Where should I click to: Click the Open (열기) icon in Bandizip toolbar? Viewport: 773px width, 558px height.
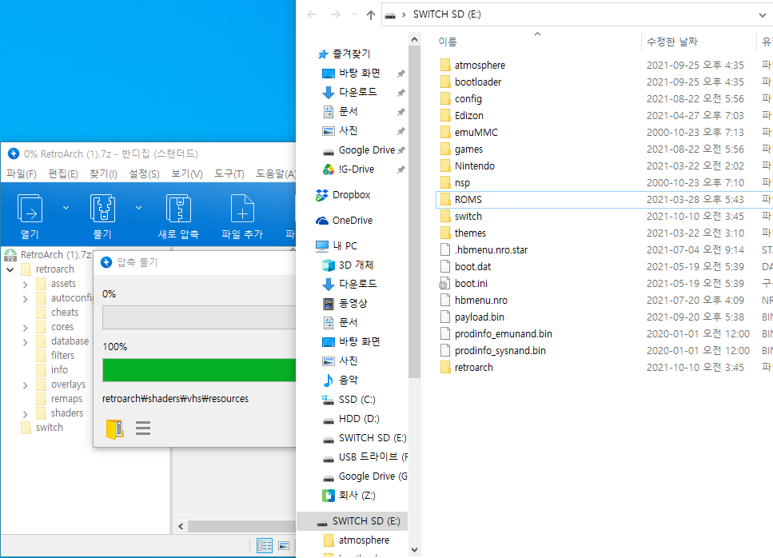pos(30,209)
